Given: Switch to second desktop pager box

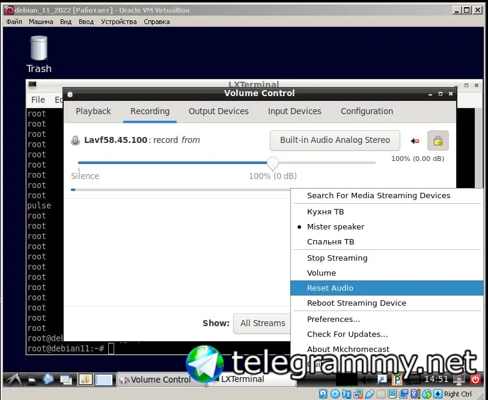Looking at the screenshot, I should pos(103,380).
